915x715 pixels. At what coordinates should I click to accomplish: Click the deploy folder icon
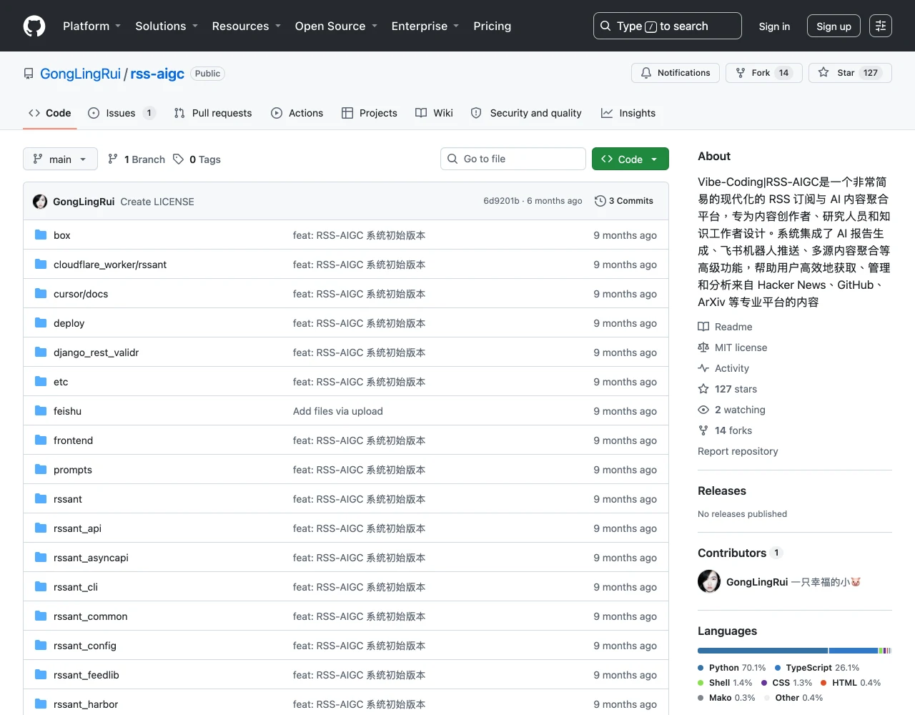(x=41, y=322)
